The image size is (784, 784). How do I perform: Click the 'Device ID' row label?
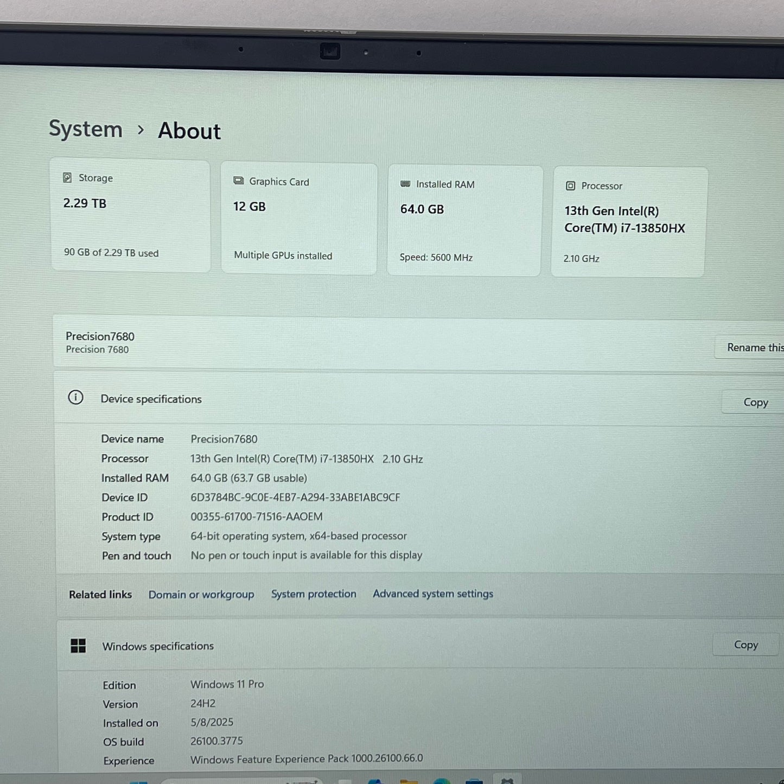[x=125, y=498]
